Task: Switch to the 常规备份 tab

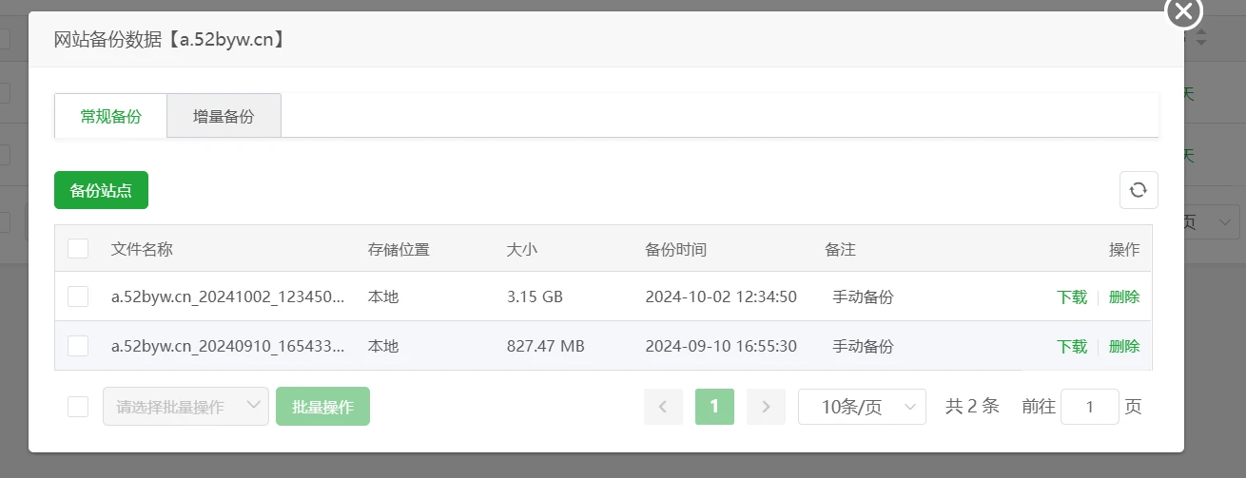Action: 111,116
